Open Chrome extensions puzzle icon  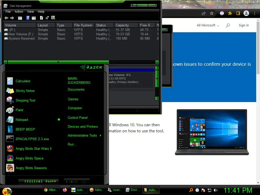point(230,13)
